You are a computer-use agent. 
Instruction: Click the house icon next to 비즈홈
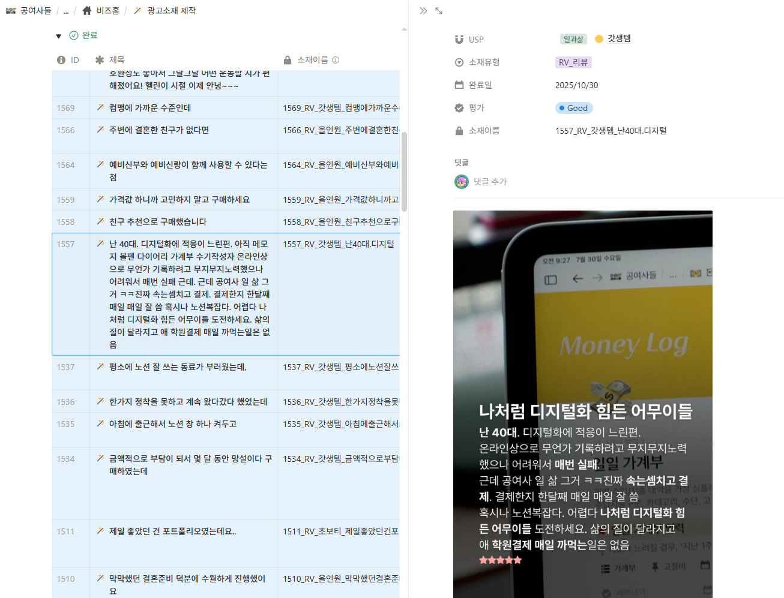[87, 11]
